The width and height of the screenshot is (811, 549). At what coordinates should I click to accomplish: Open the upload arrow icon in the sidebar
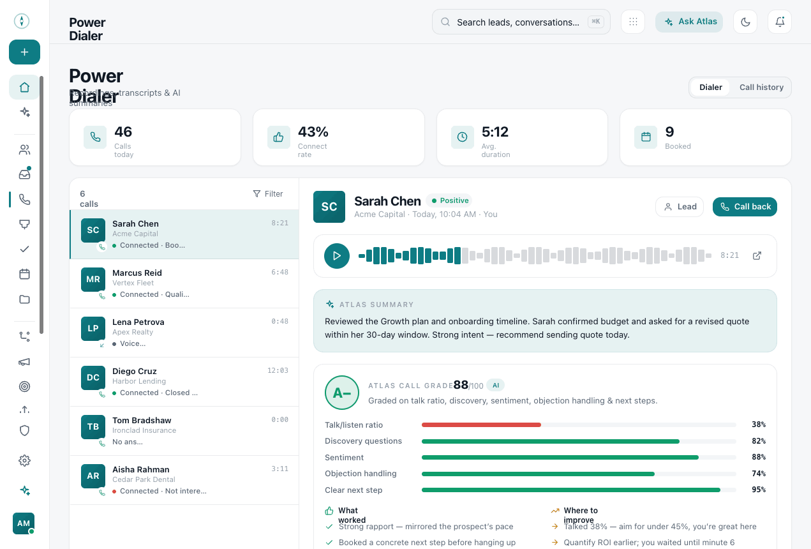pyautogui.click(x=24, y=409)
